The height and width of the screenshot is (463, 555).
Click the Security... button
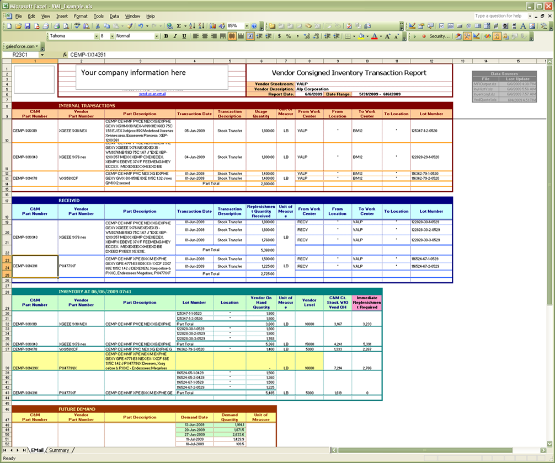click(x=439, y=36)
